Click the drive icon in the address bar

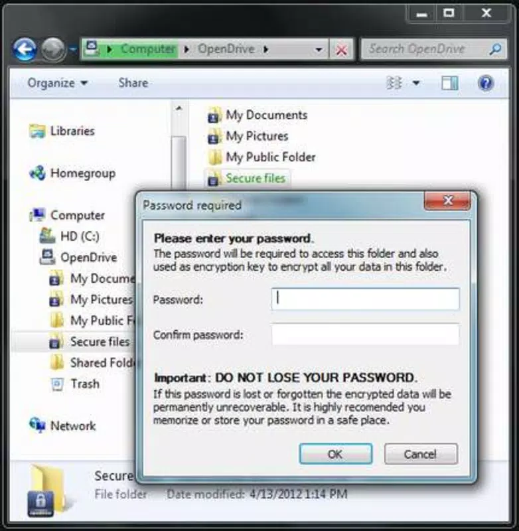coord(92,48)
